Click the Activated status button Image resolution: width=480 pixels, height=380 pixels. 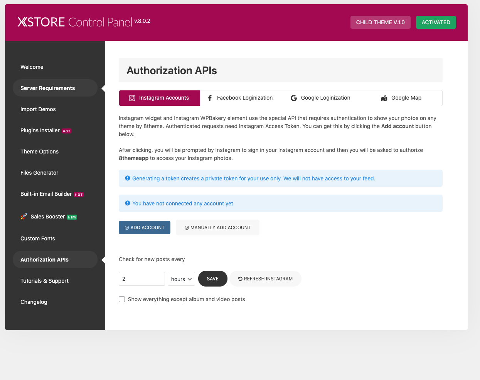coord(436,22)
